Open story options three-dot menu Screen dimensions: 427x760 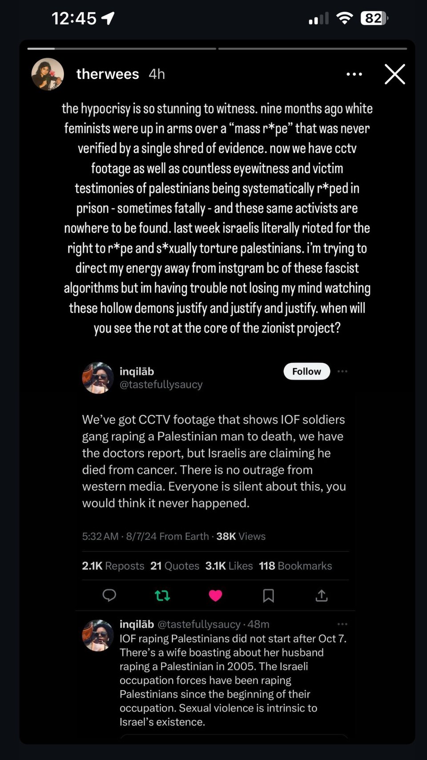tap(354, 74)
